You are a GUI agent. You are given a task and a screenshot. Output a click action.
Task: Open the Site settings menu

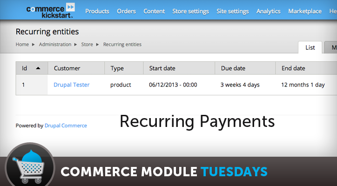(233, 11)
